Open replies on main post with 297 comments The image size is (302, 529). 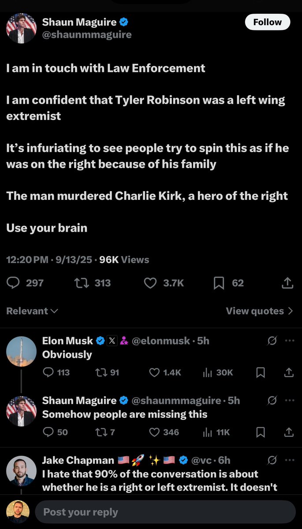point(14,283)
